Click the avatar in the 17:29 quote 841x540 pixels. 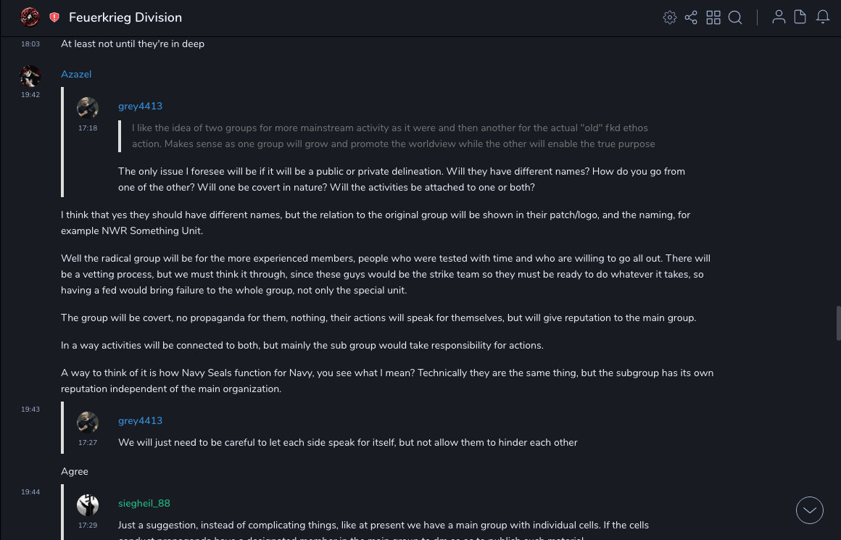coord(88,505)
